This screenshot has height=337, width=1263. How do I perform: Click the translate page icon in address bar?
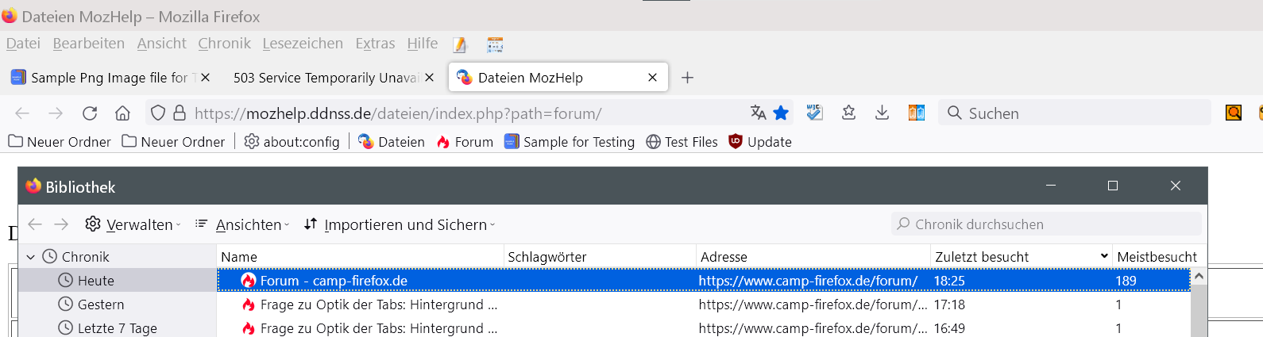coord(758,113)
